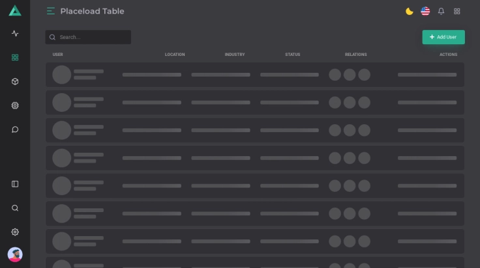
Task: Click the sidebar search magnifier icon
Action: tap(15, 208)
